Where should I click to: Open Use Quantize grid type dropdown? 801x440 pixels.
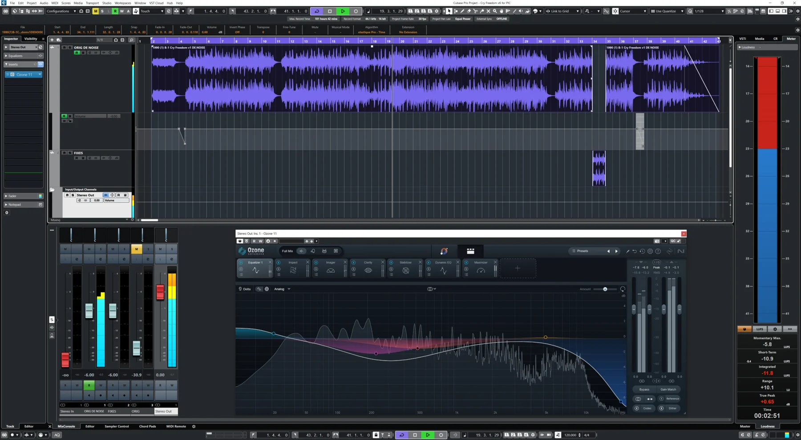click(667, 11)
